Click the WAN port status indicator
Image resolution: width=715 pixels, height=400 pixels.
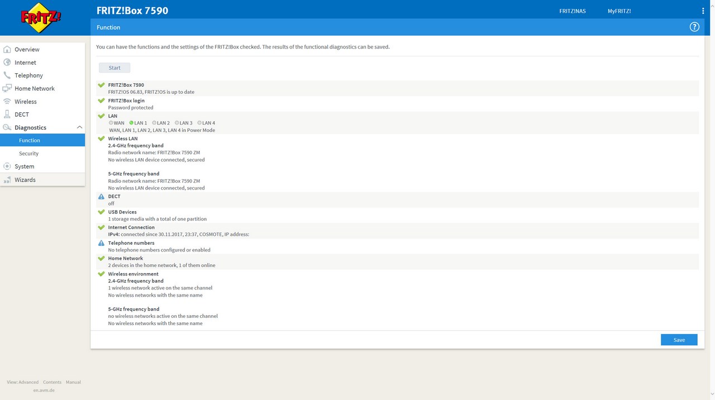pyautogui.click(x=111, y=123)
